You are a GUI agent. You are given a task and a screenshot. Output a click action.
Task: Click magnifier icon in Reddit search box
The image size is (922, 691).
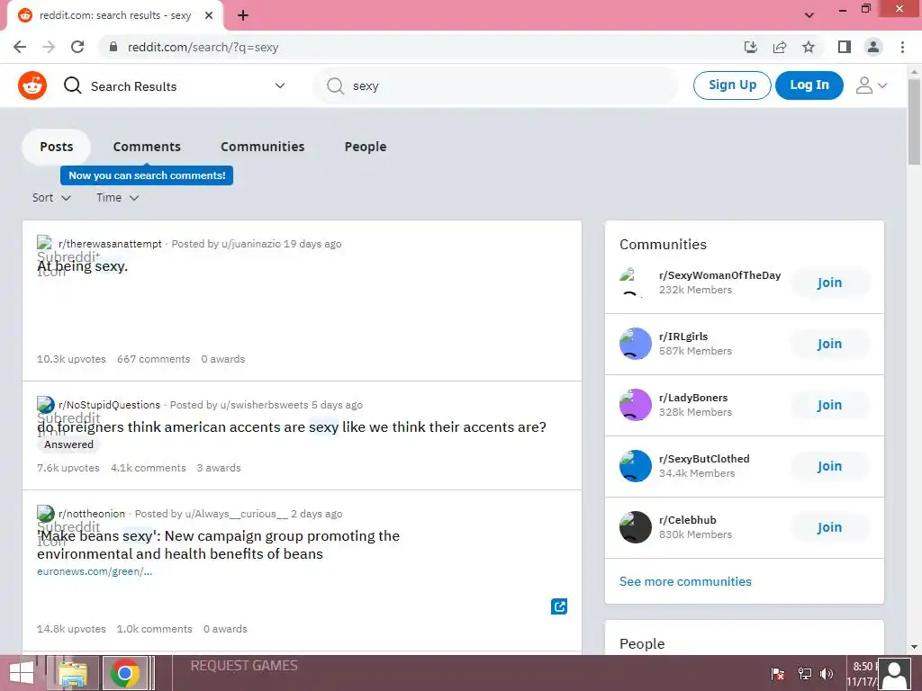click(335, 85)
